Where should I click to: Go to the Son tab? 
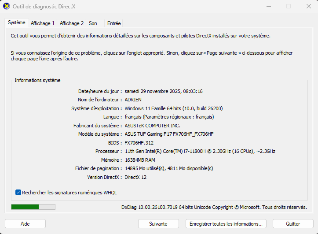pos(93,23)
